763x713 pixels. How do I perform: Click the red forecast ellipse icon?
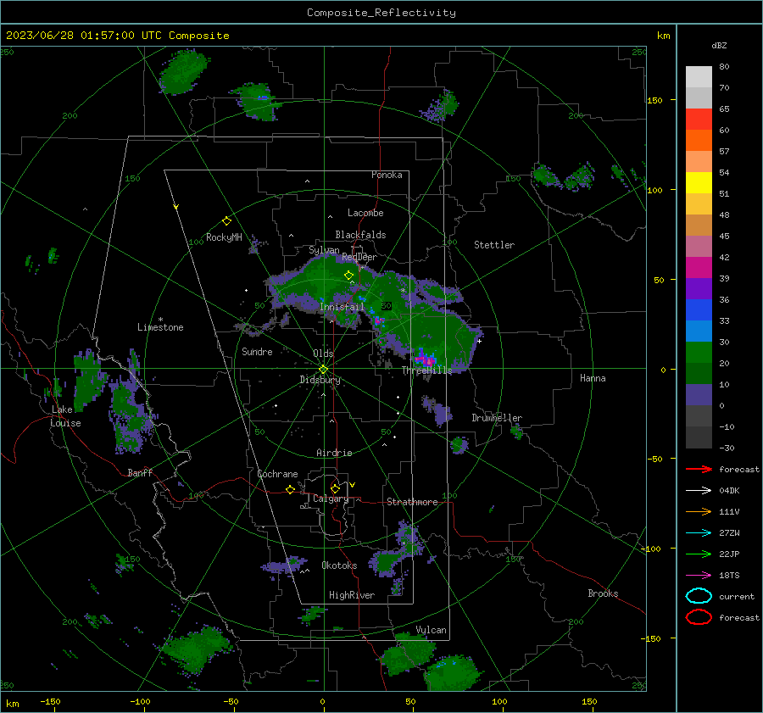[x=699, y=617]
